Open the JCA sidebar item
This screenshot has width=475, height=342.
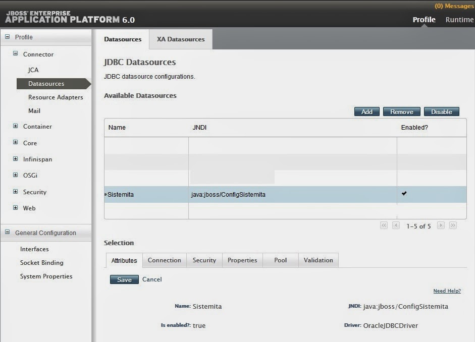coord(33,70)
